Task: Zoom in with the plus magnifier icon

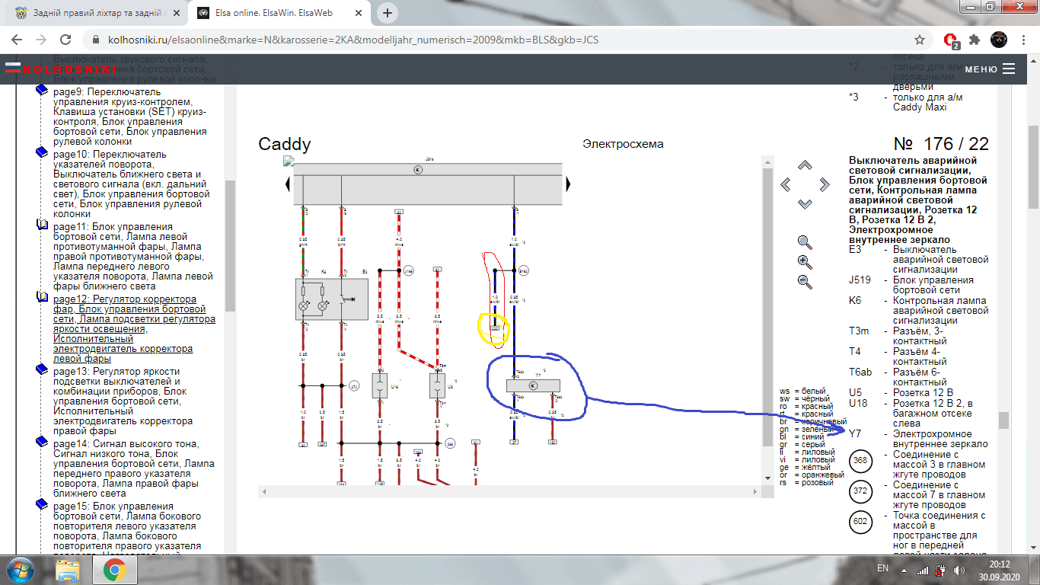Action: [805, 262]
